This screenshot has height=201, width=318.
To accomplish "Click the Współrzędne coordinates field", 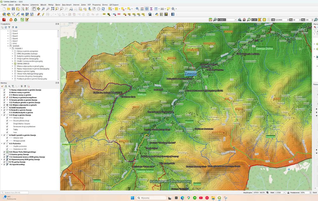I will 259,192.
